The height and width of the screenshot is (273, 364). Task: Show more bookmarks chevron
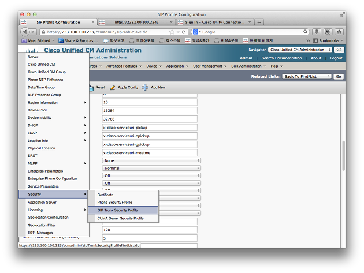308,40
